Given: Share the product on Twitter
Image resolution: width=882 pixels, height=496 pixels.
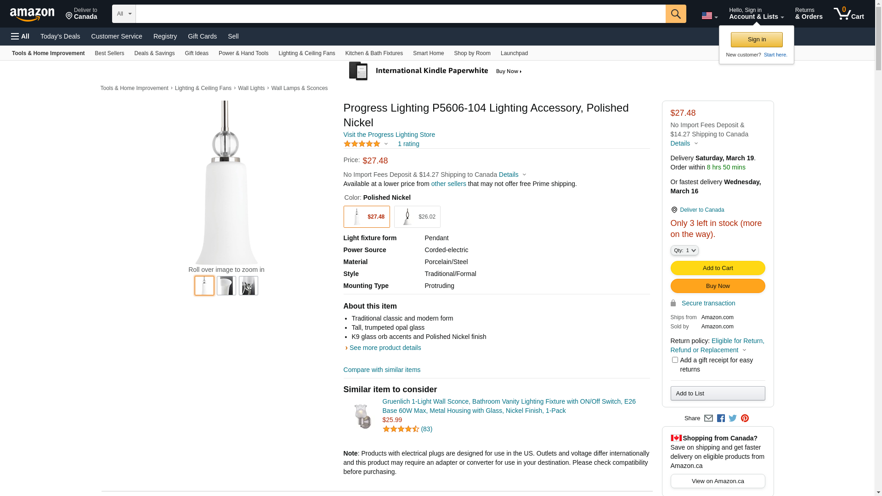Looking at the screenshot, I should click(x=733, y=418).
